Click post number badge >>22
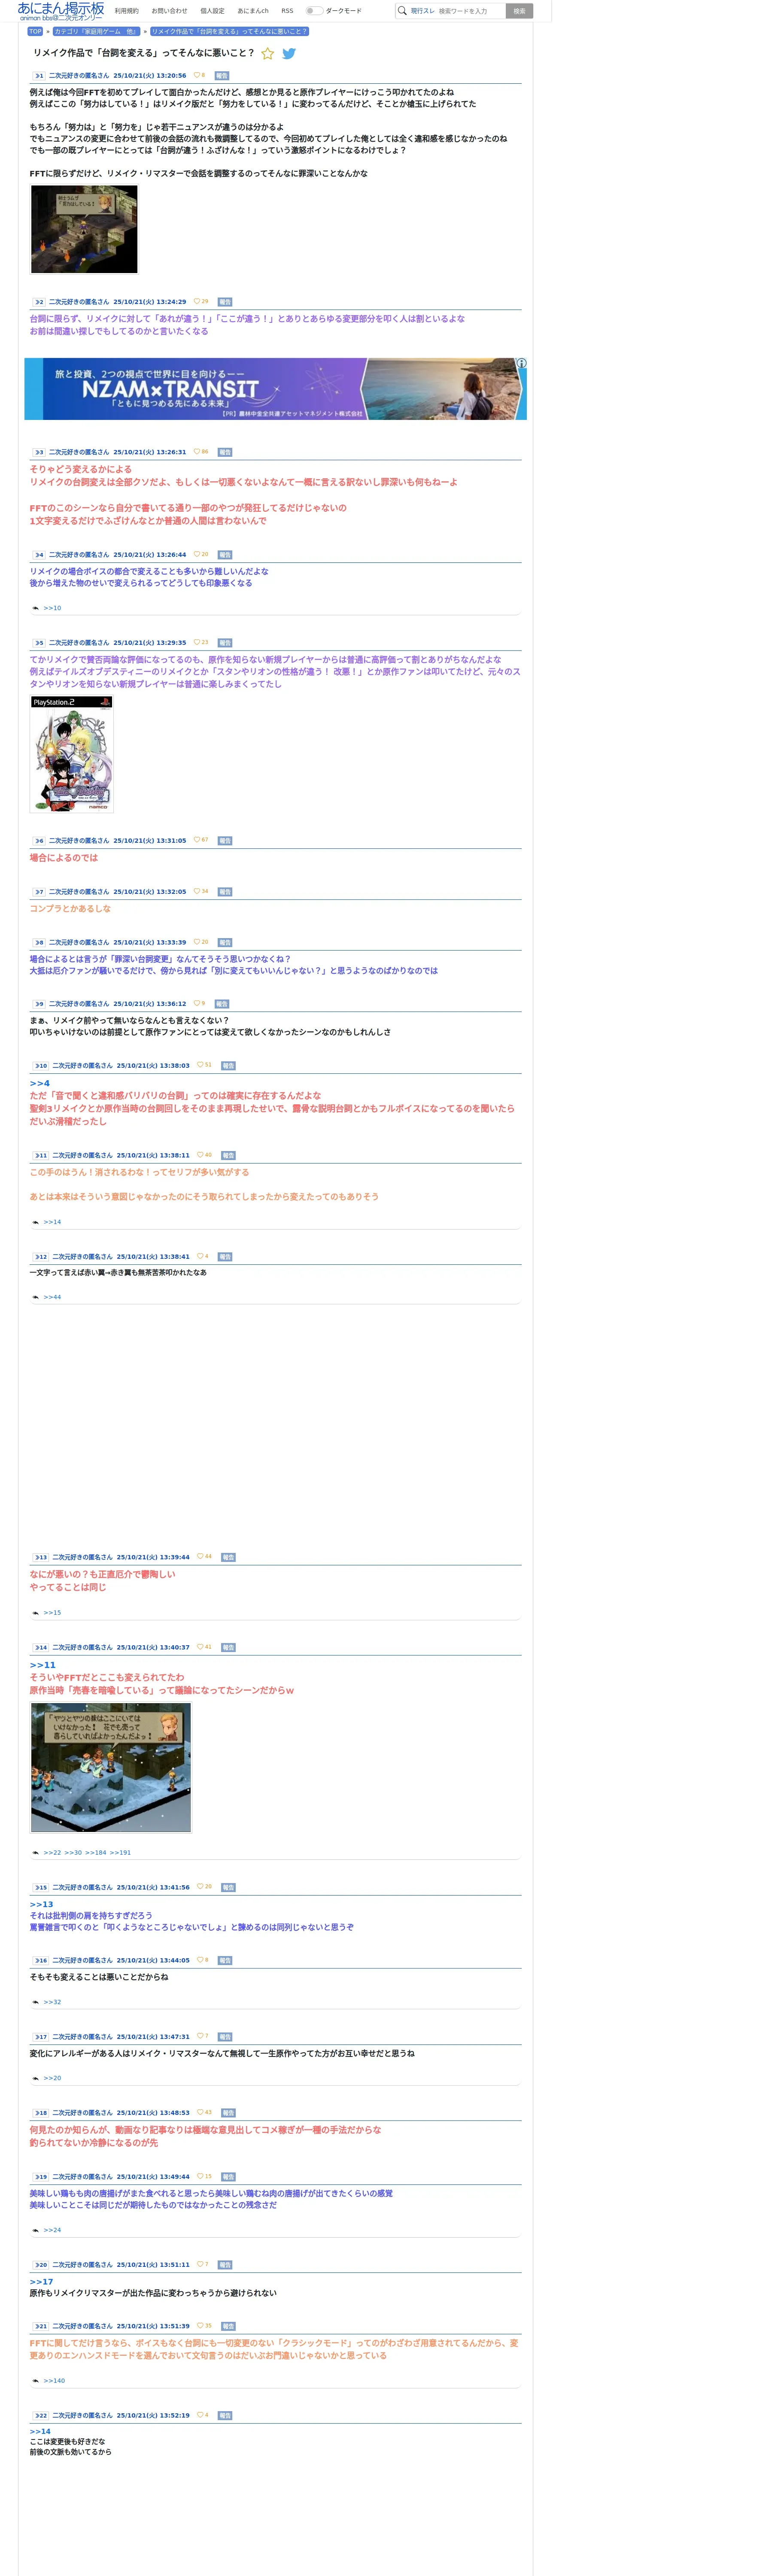 [x=41, y=2416]
